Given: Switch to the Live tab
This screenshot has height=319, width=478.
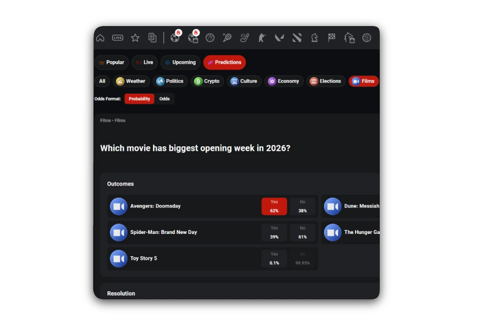Looking at the screenshot, I should click(x=144, y=62).
